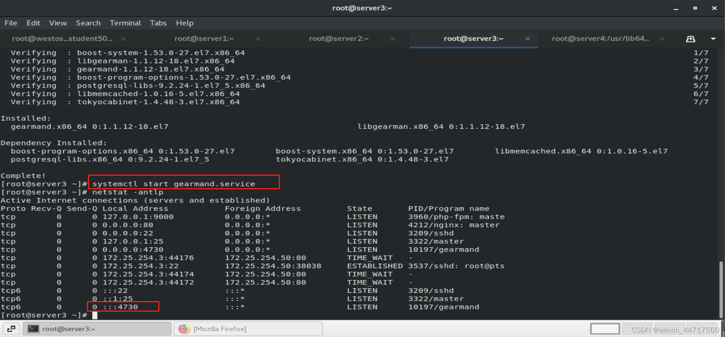
Task: Switch to root@server2 tab
Action: 339,39
